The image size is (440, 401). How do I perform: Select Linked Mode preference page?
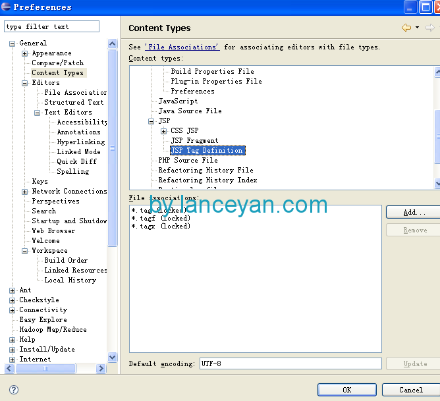[x=78, y=151]
